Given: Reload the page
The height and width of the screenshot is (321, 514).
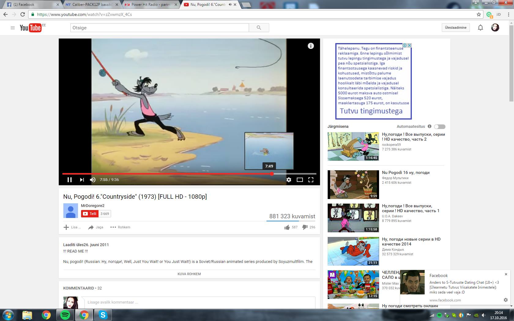Looking at the screenshot, I should [x=23, y=14].
